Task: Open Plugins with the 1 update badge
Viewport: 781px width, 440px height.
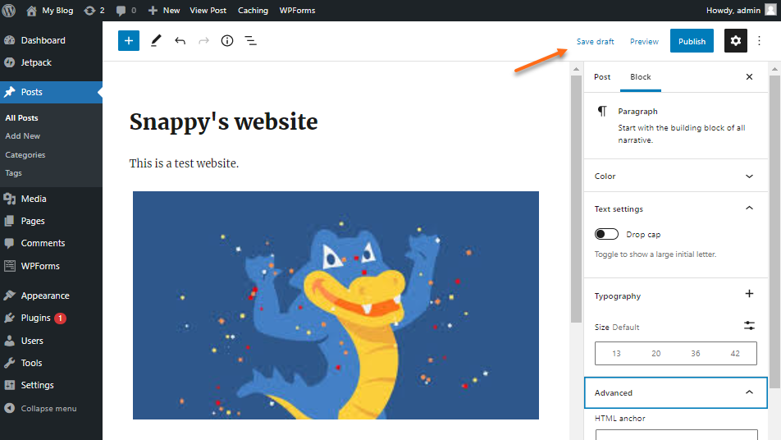Action: click(x=51, y=318)
